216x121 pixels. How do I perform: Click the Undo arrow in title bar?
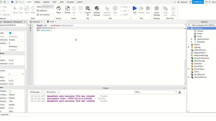(x=20, y=2)
